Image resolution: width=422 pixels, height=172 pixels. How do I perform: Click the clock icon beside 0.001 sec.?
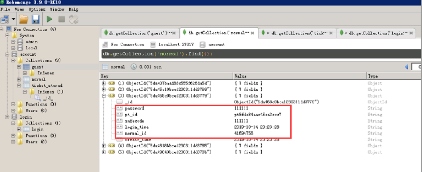coord(133,66)
